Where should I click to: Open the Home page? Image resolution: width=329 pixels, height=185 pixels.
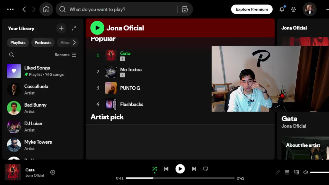[x=46, y=9]
